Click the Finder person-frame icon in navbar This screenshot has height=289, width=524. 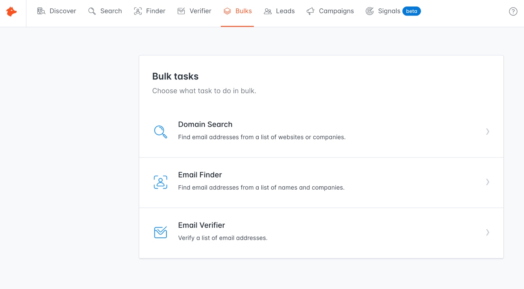point(138,11)
